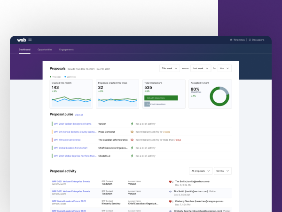The image size is (282, 212).
Task: Click View all next to Proposal pulse
Action: coord(78,115)
